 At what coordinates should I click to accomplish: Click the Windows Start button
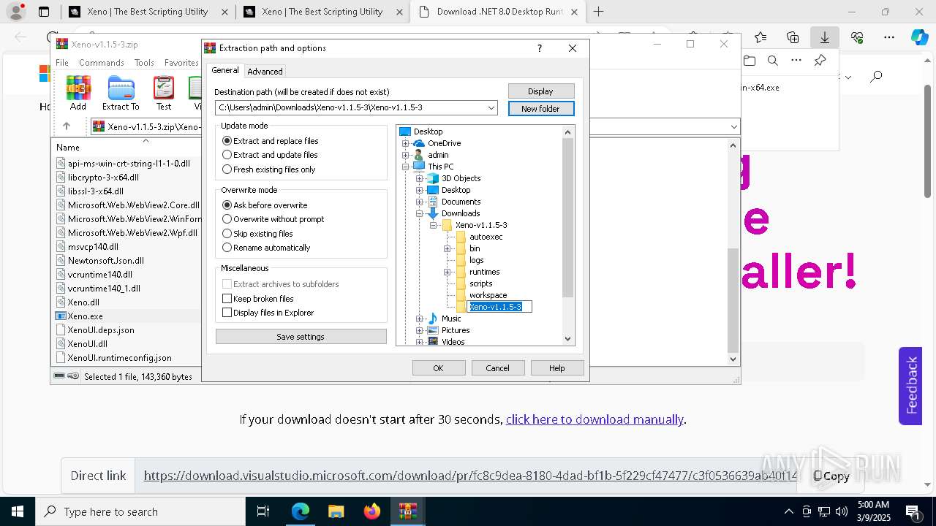pos(18,511)
